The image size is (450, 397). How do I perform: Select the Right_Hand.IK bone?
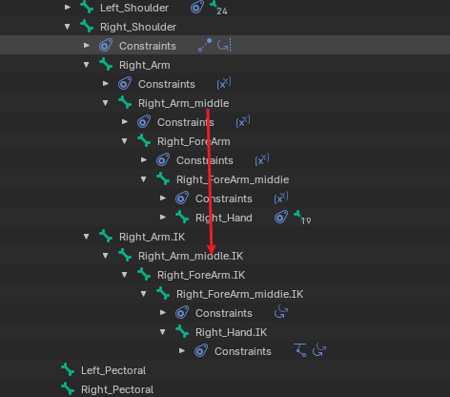[231, 332]
